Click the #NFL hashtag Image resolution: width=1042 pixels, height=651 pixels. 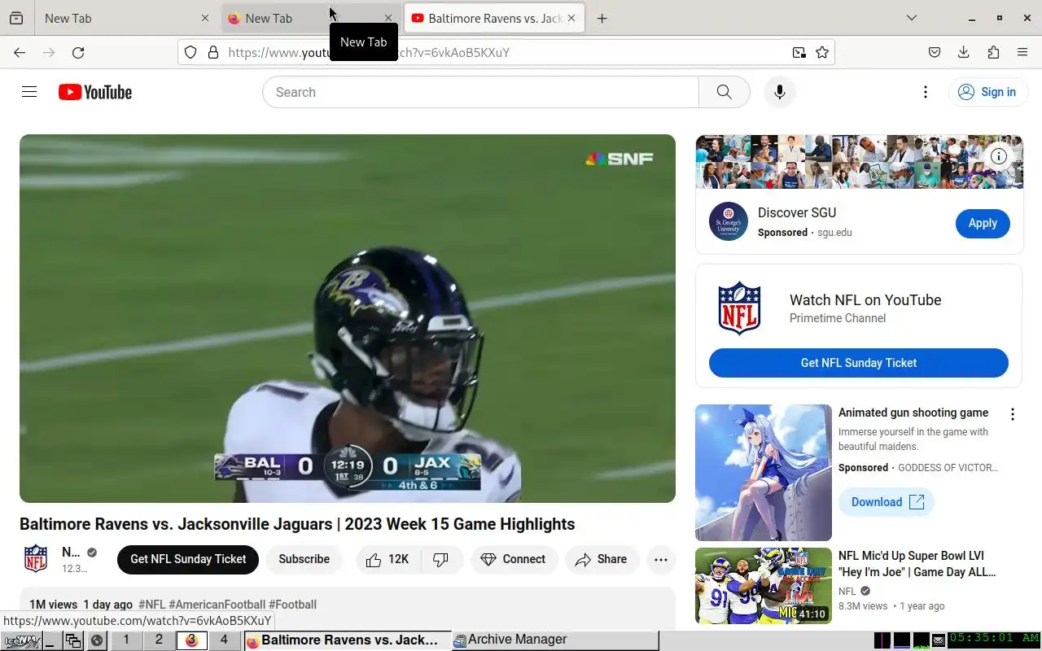point(152,605)
